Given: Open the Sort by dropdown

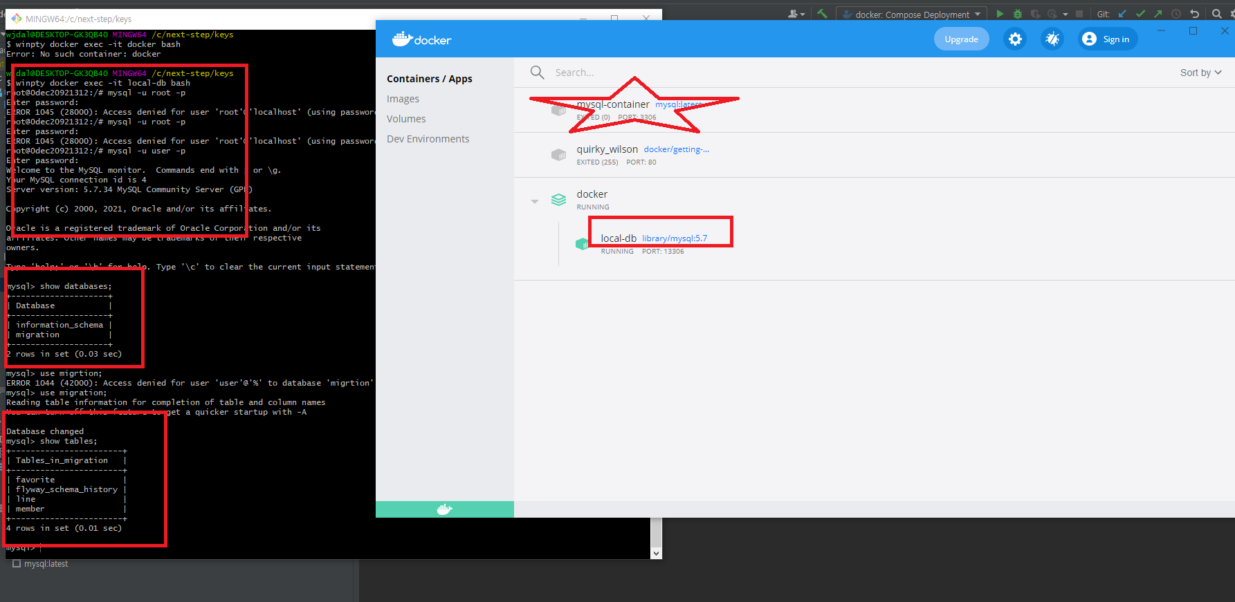Looking at the screenshot, I should [x=1201, y=73].
